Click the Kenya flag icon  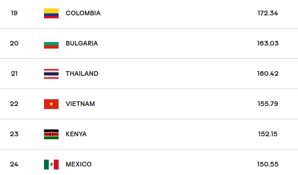(51, 134)
